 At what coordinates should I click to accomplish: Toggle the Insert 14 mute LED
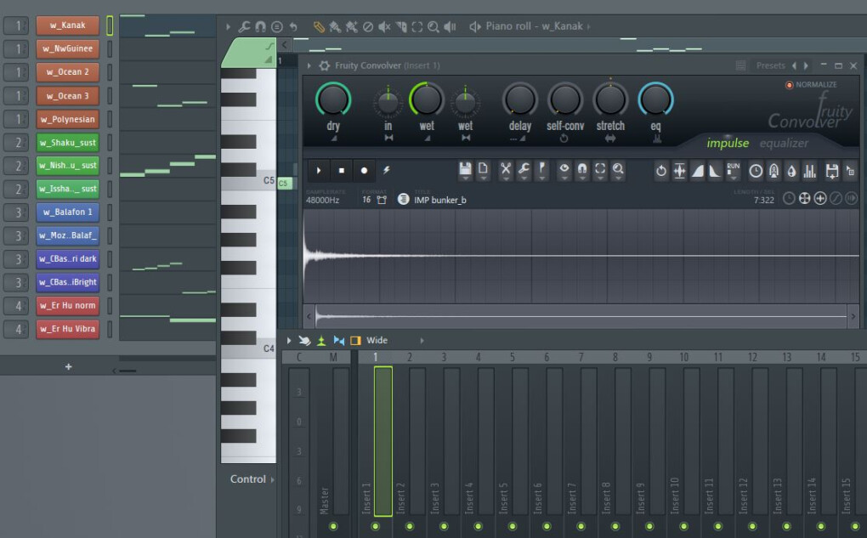coord(820,526)
